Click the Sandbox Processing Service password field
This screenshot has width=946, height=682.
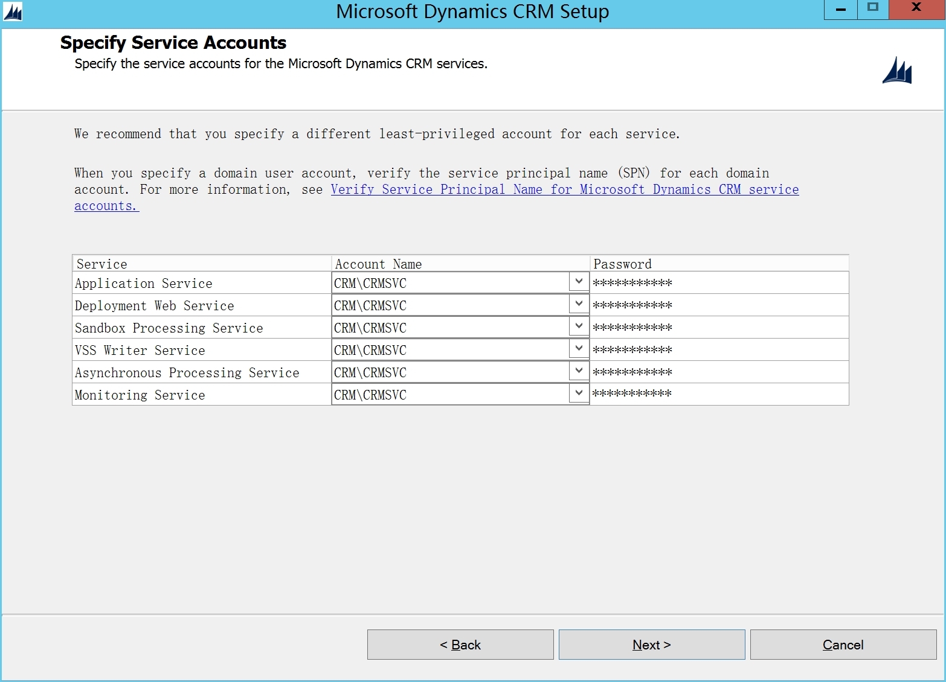(719, 327)
